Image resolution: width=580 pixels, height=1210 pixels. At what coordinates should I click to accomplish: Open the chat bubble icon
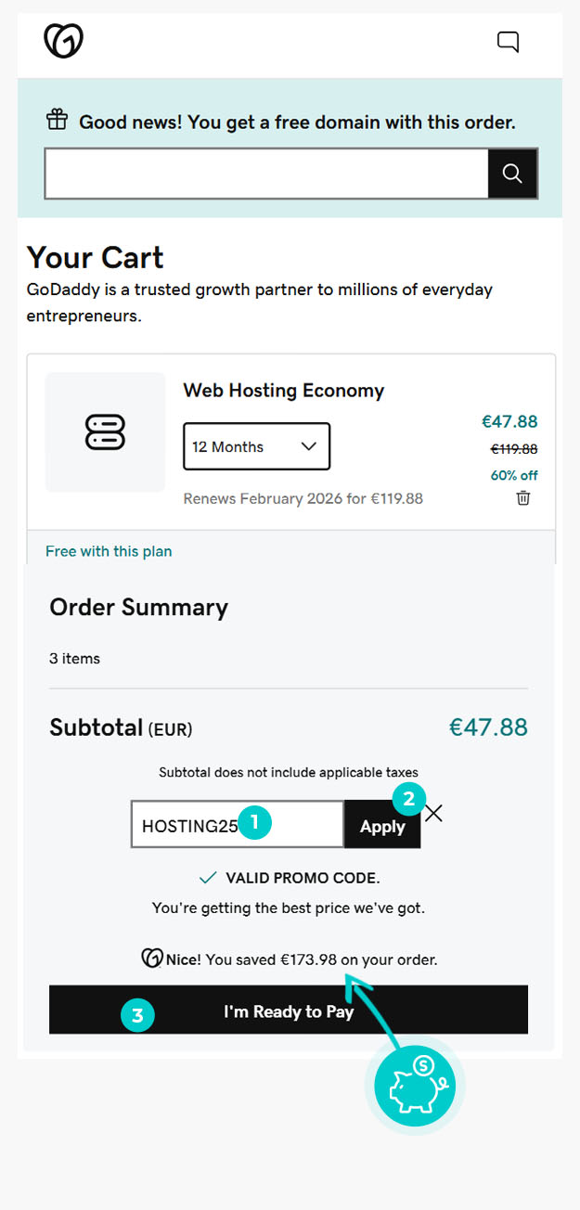[508, 42]
